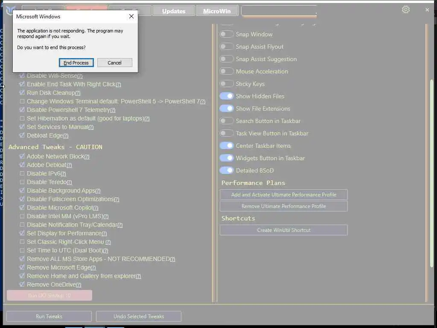Image resolution: width=437 pixels, height=328 pixels.
Task: Open help icon beside Set Services to Manual
Action: pos(91,127)
